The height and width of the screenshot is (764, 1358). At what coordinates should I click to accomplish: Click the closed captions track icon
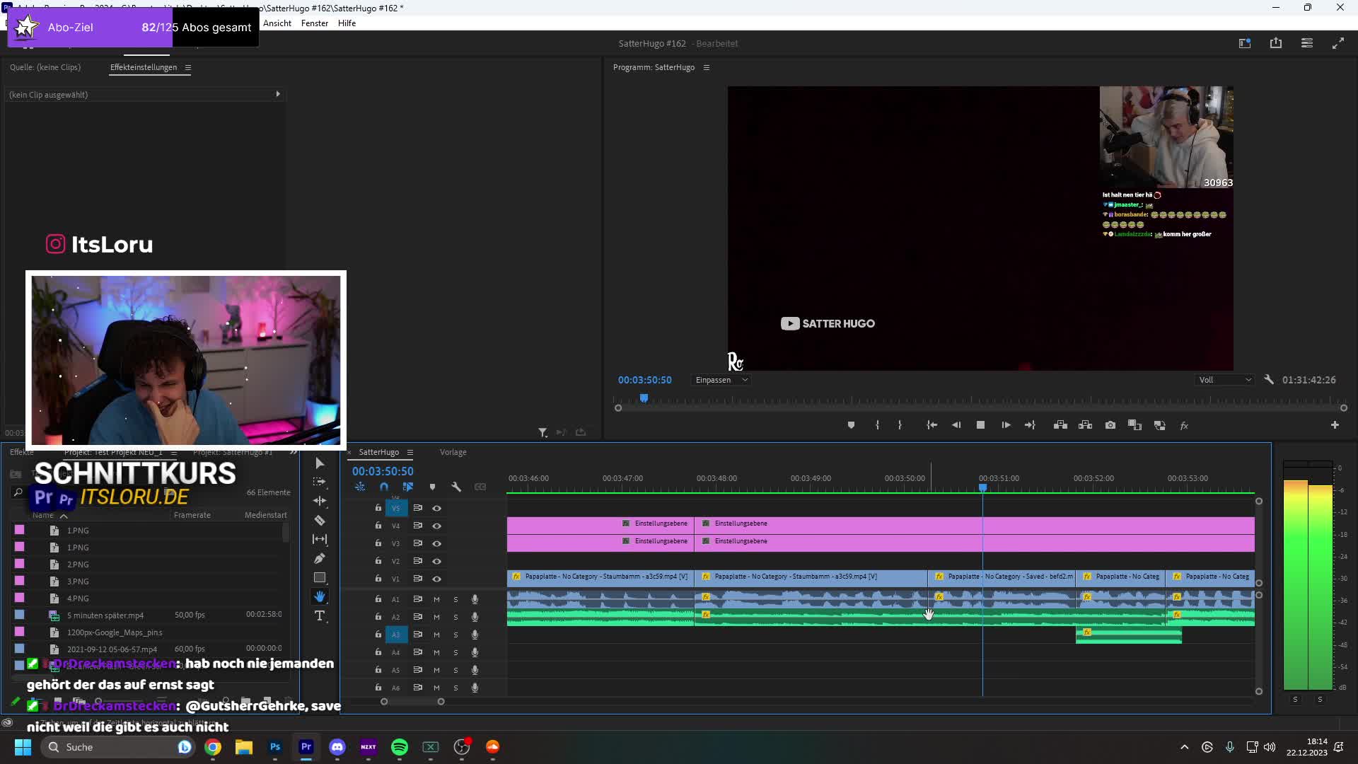(480, 487)
